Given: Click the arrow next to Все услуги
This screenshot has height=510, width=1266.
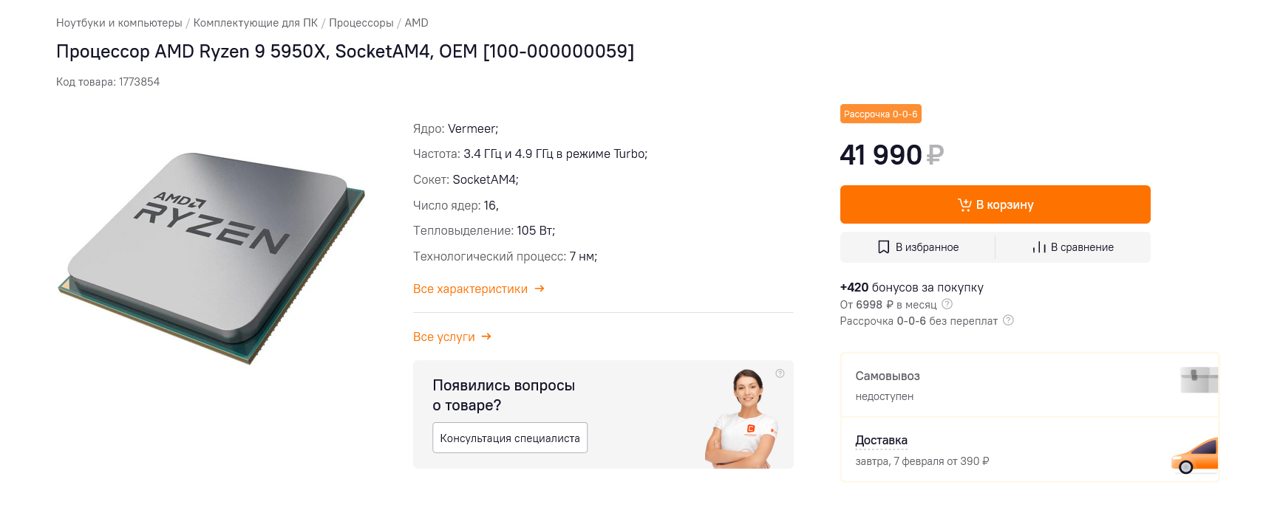Looking at the screenshot, I should [486, 337].
